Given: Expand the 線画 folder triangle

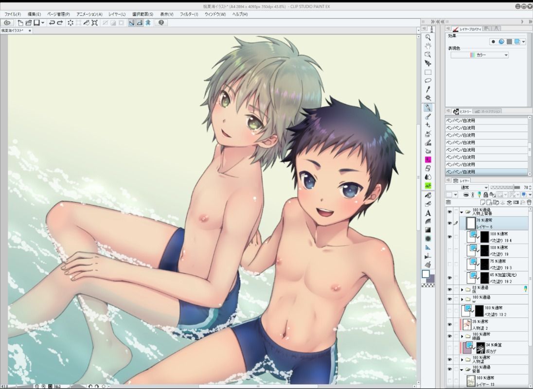Looking at the screenshot, I should 462,336.
